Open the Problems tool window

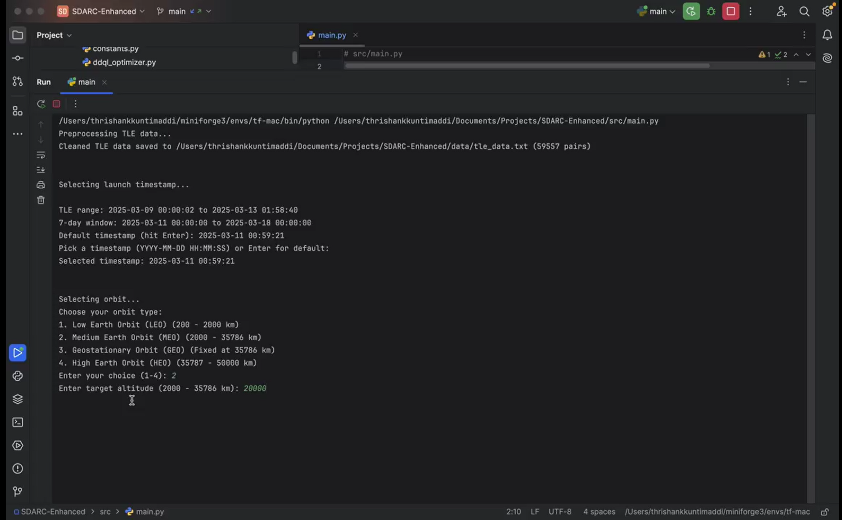coord(17,468)
